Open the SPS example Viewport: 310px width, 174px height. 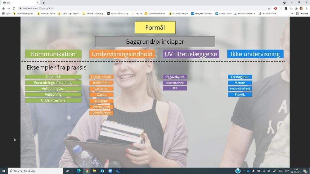[175, 88]
